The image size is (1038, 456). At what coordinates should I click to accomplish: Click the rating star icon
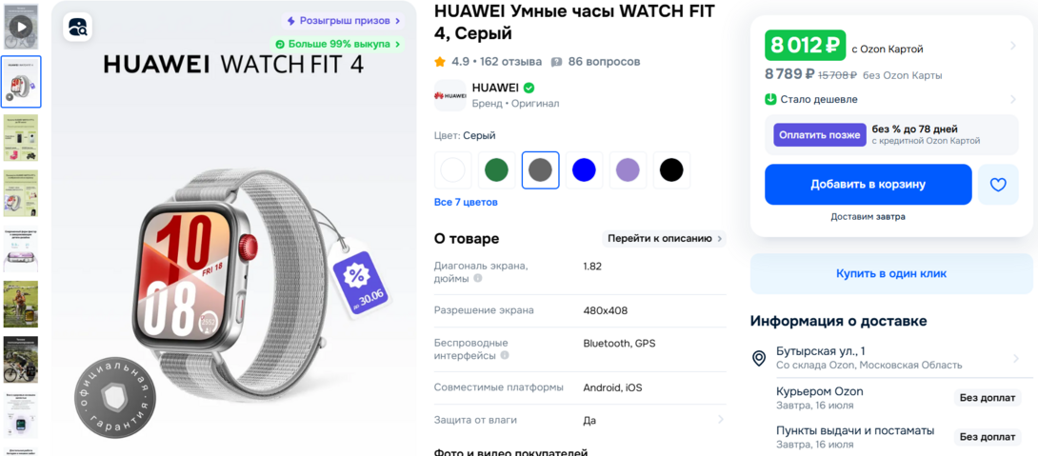click(x=440, y=62)
